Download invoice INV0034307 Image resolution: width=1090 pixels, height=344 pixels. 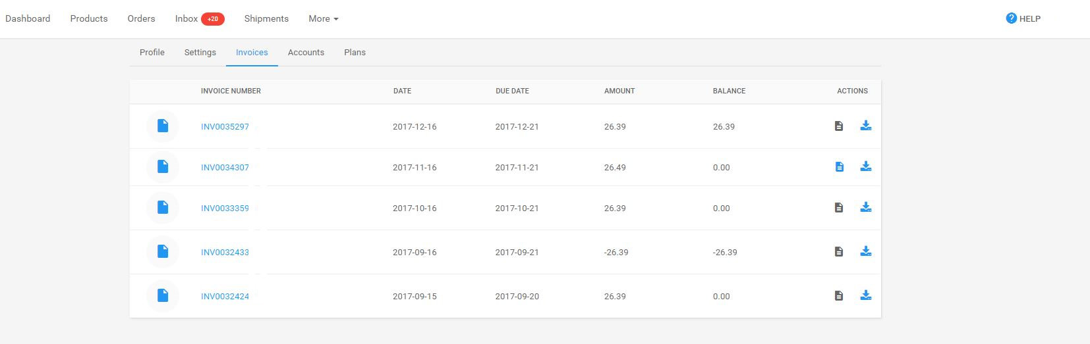click(866, 166)
